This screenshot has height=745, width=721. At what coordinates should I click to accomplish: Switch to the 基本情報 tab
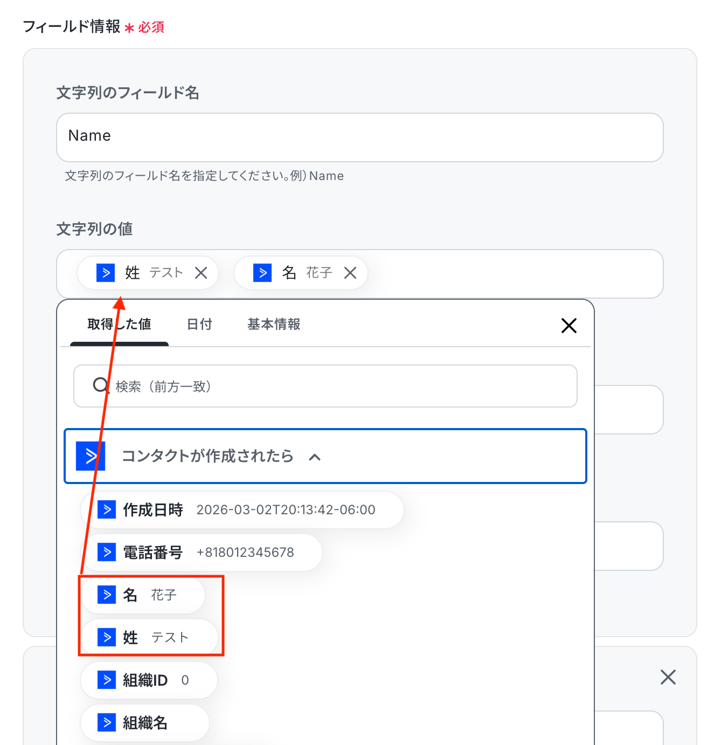(274, 324)
